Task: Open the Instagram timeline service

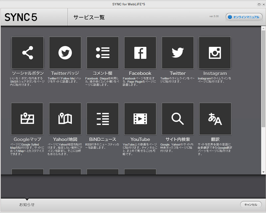Action: pos(215,52)
